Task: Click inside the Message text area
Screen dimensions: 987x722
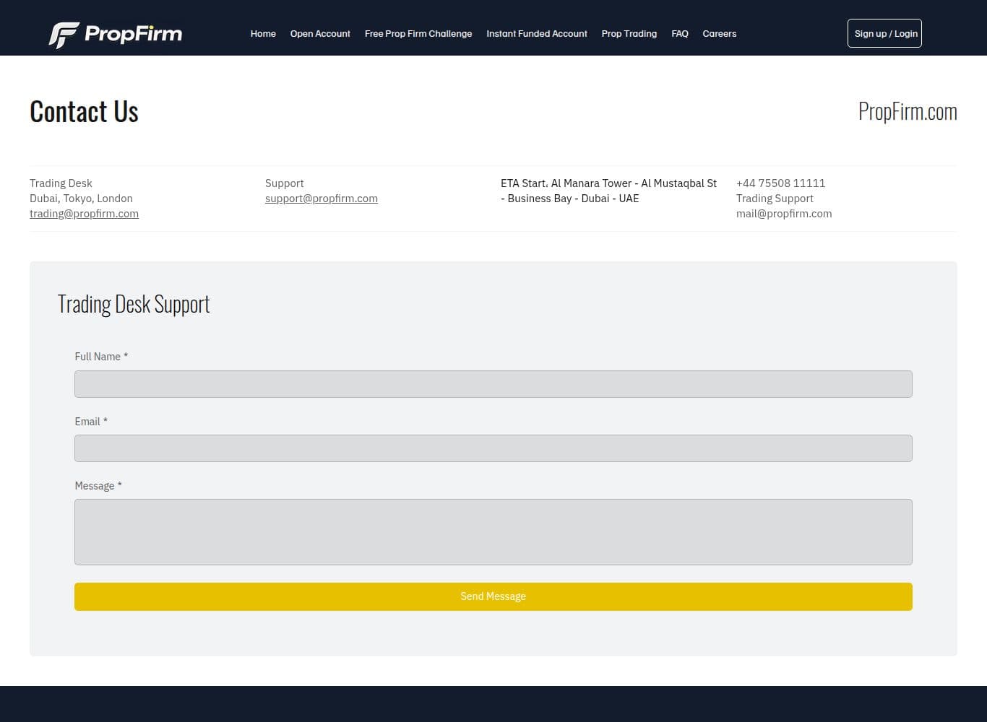Action: coord(493,532)
